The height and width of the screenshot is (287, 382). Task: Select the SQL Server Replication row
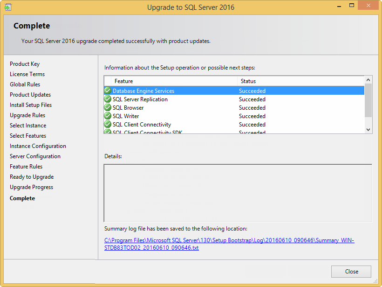point(234,99)
